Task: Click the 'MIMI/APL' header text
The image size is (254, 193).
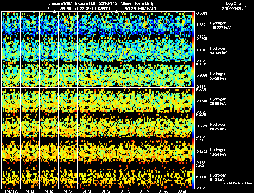Action: 148,9
